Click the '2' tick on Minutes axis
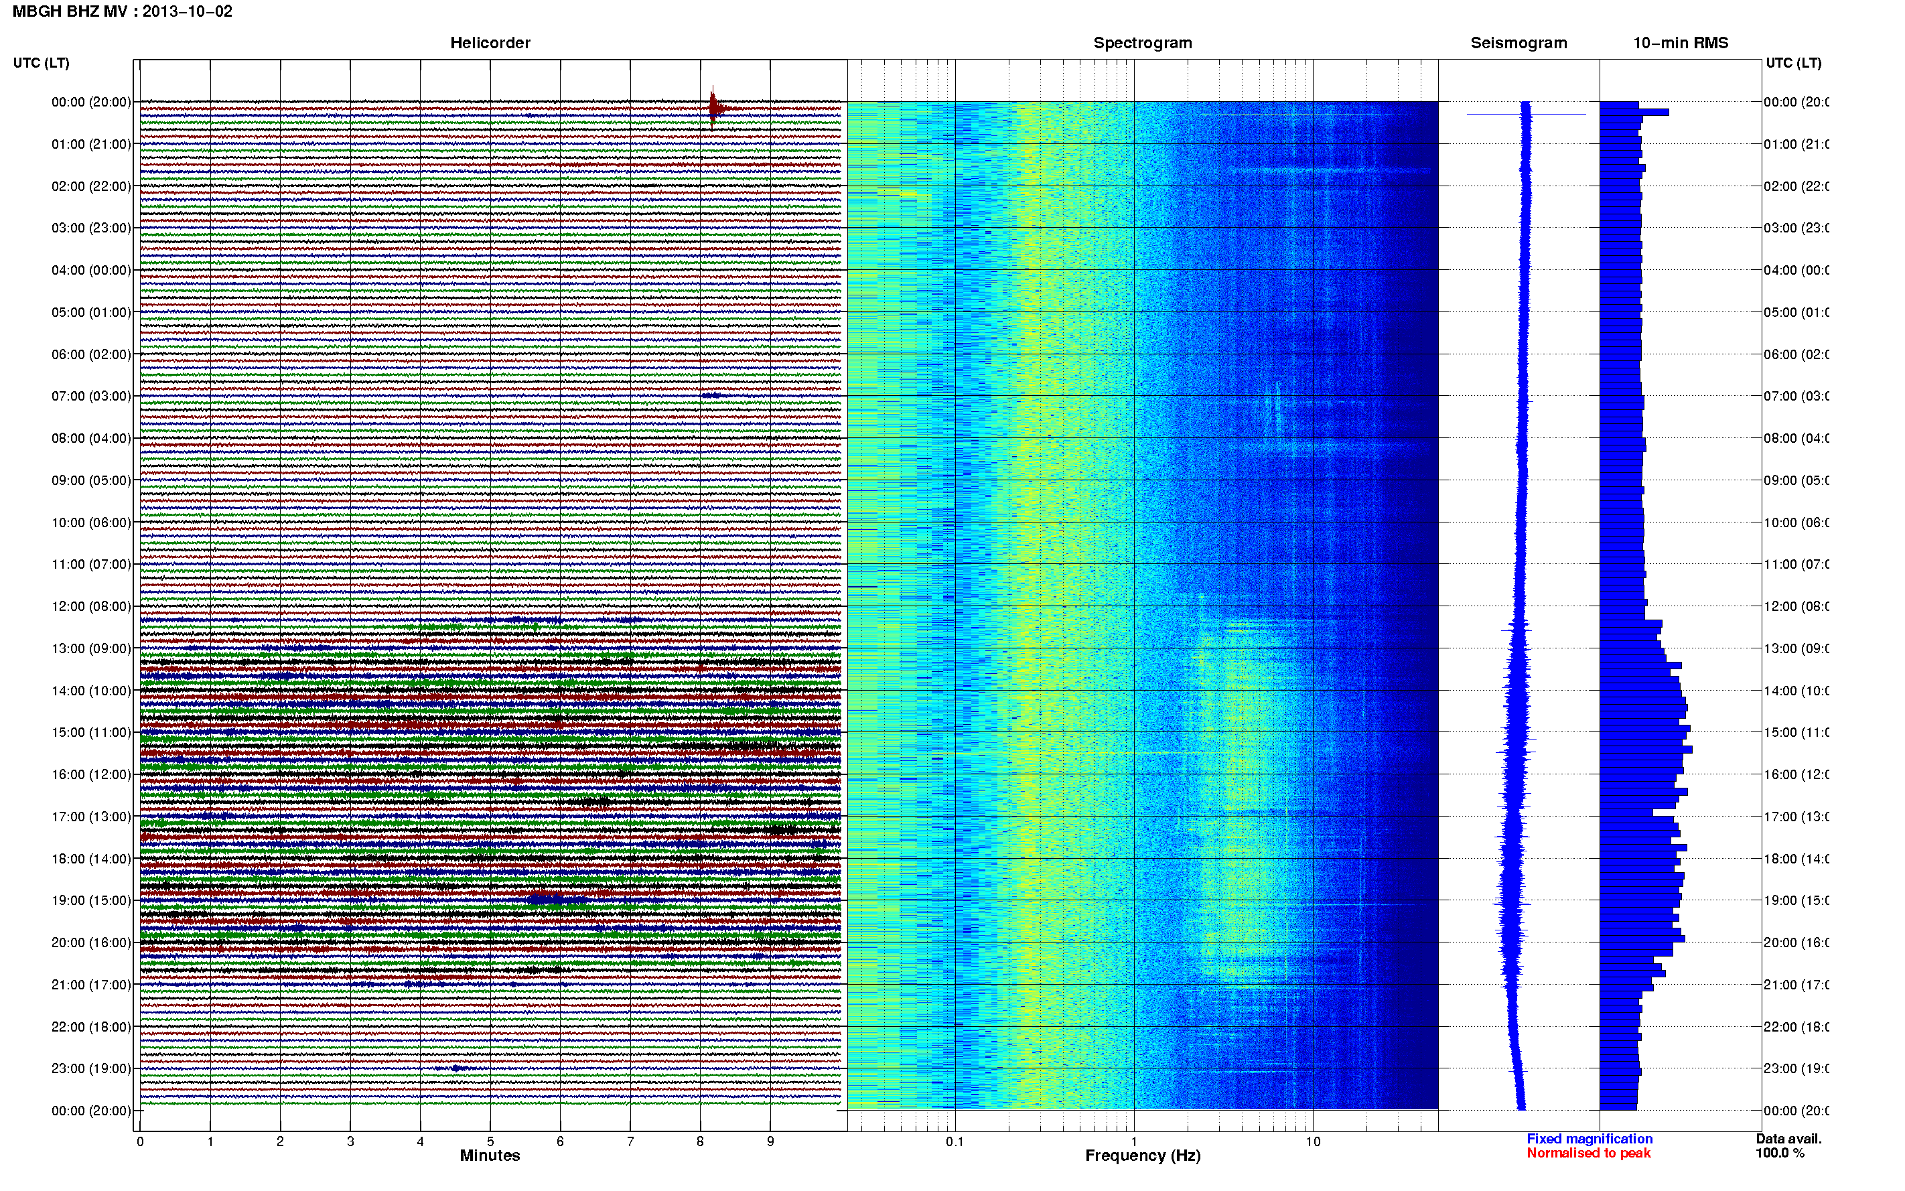Screen dimensions: 1905x1191 coord(281,1141)
